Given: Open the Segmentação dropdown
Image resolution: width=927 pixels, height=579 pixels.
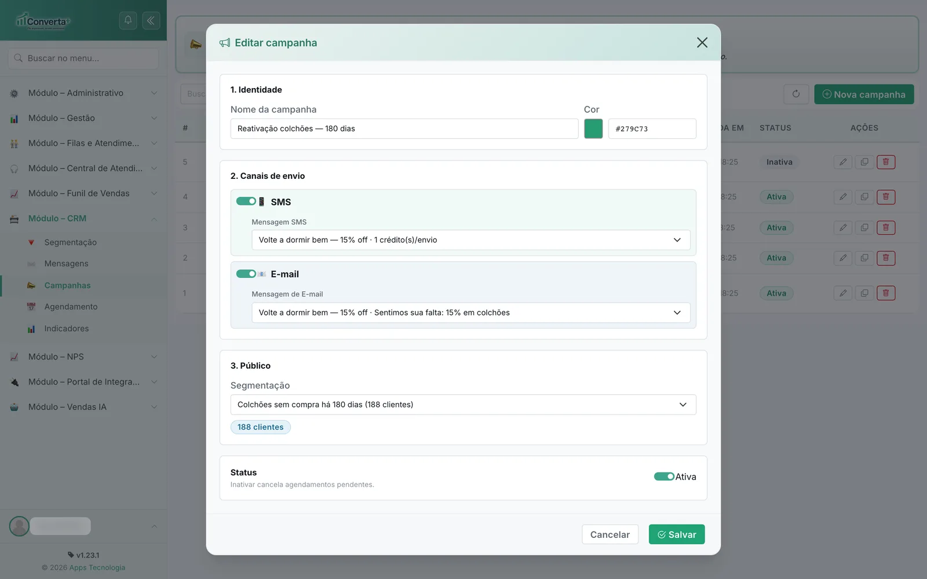Looking at the screenshot, I should (x=463, y=405).
